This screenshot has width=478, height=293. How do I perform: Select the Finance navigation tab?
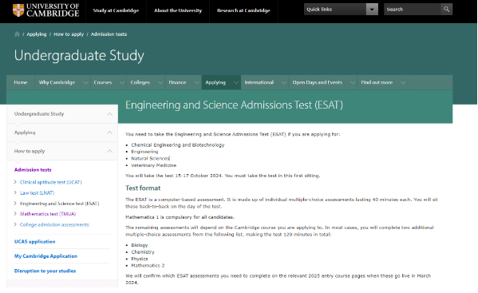[x=177, y=82]
